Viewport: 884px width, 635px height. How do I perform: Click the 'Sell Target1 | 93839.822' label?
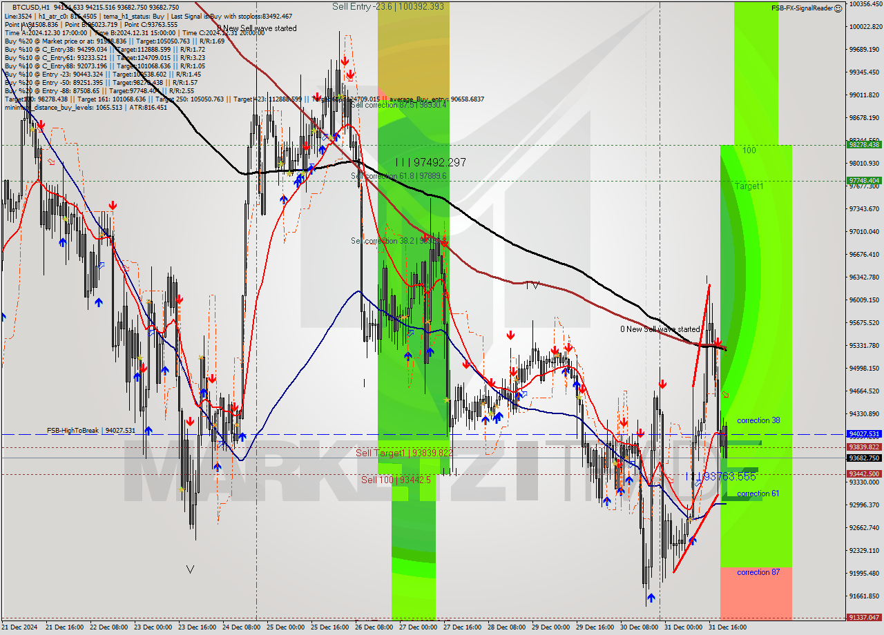(x=404, y=453)
